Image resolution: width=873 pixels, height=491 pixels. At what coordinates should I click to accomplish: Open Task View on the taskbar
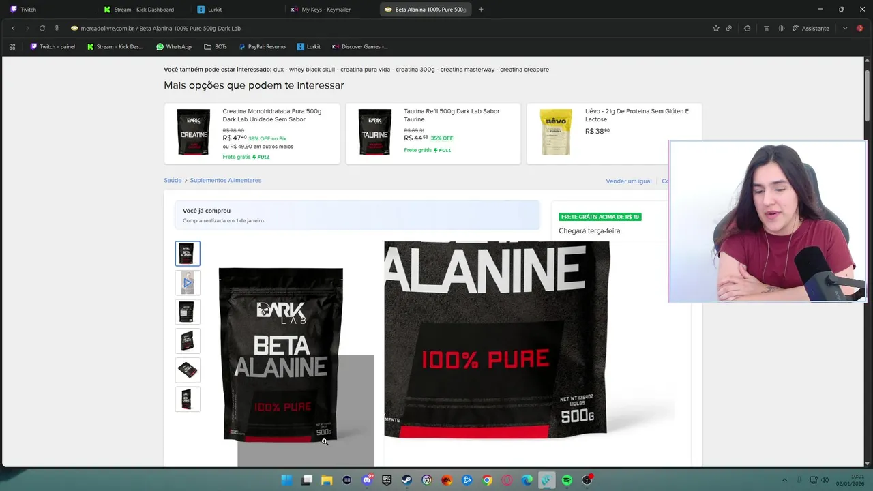point(307,480)
